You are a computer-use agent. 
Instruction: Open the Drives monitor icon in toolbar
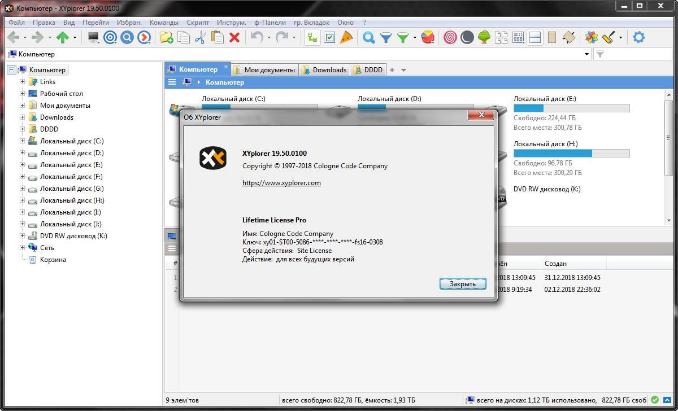[x=94, y=37]
